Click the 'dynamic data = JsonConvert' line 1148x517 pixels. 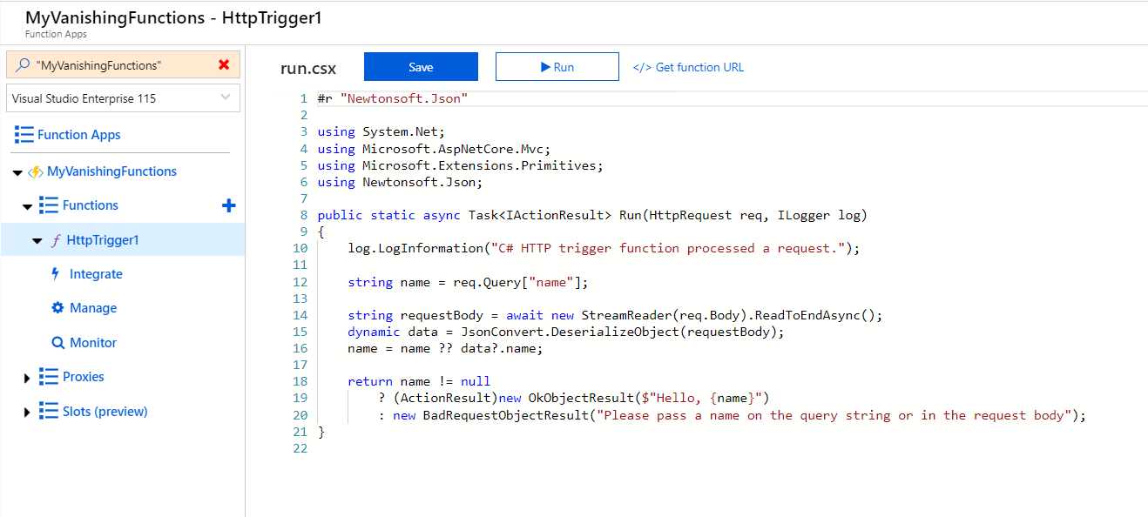point(566,332)
